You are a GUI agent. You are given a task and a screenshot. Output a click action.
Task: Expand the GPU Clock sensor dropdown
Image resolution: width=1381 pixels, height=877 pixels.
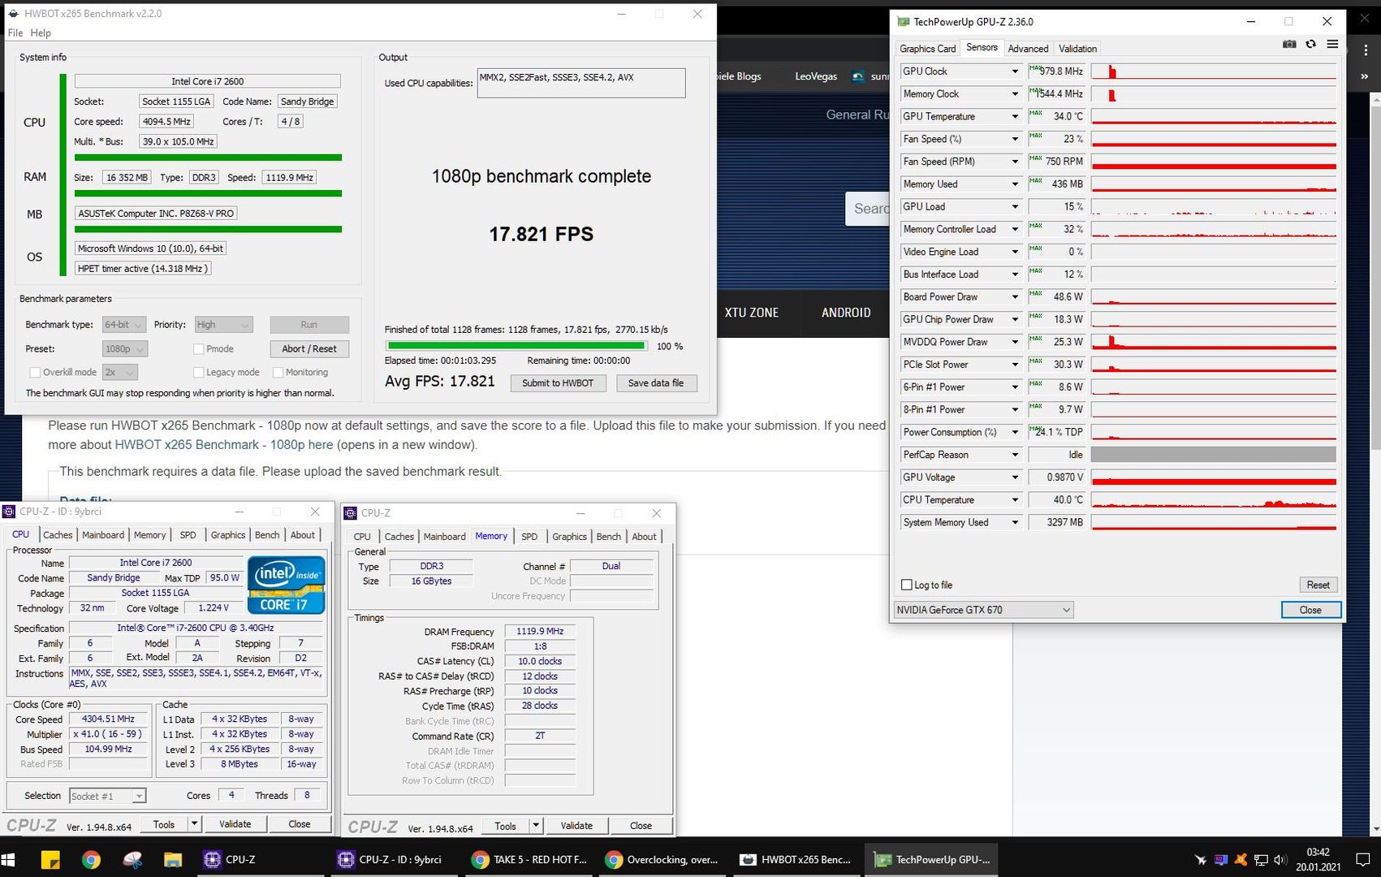pos(1015,71)
